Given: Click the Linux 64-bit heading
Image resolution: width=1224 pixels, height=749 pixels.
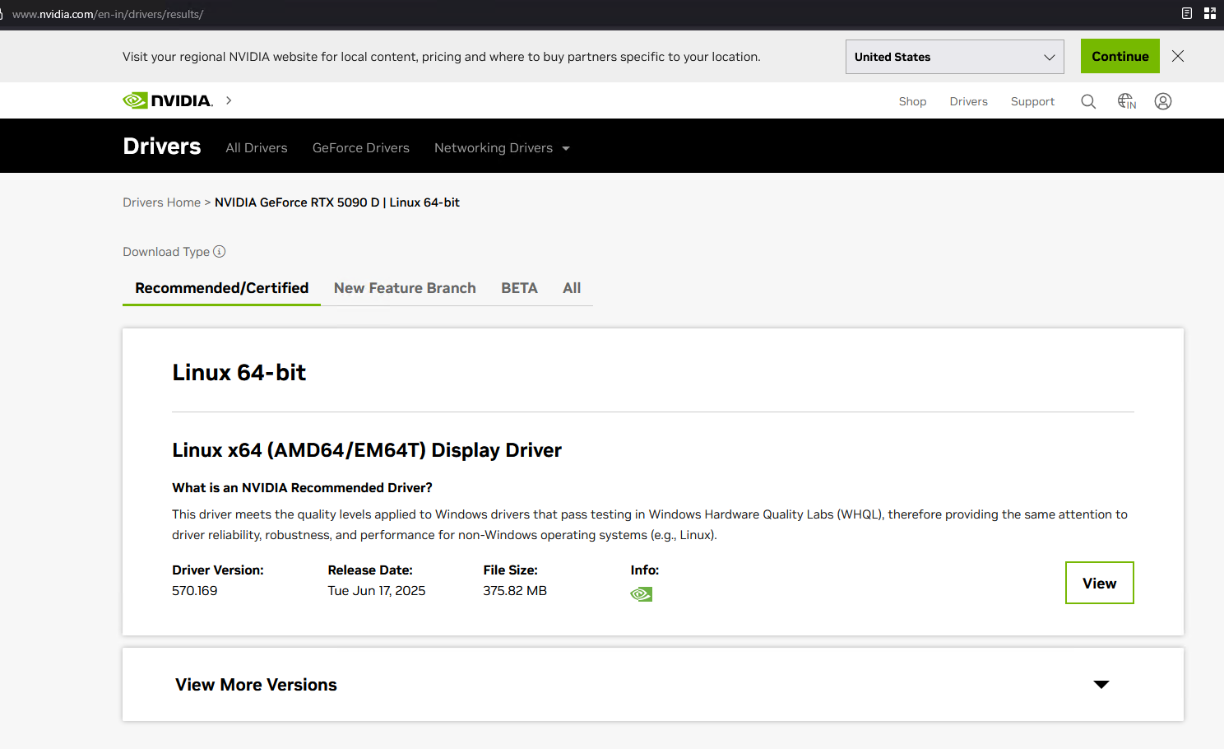Looking at the screenshot, I should point(239,373).
